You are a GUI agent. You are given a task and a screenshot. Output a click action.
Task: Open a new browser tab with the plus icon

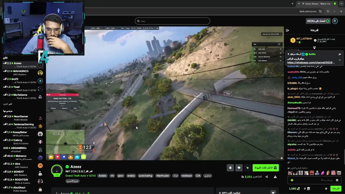(292, 4)
